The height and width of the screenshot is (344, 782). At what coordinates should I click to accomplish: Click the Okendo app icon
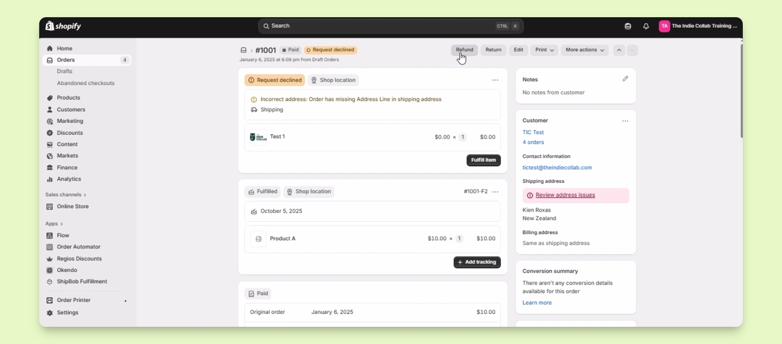(x=50, y=270)
